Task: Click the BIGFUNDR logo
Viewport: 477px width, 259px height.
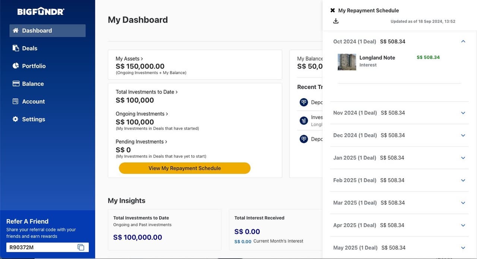Action: point(40,11)
